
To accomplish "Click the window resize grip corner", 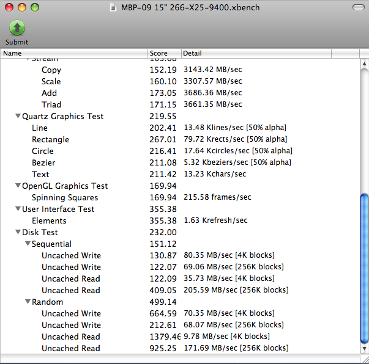I will (365, 359).
